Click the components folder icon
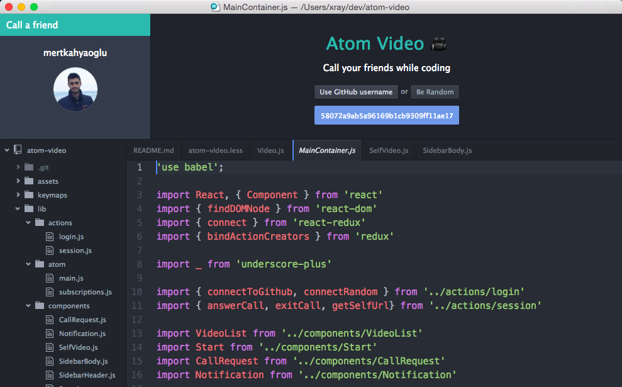Screen dimensions: 622x387 click(39, 306)
